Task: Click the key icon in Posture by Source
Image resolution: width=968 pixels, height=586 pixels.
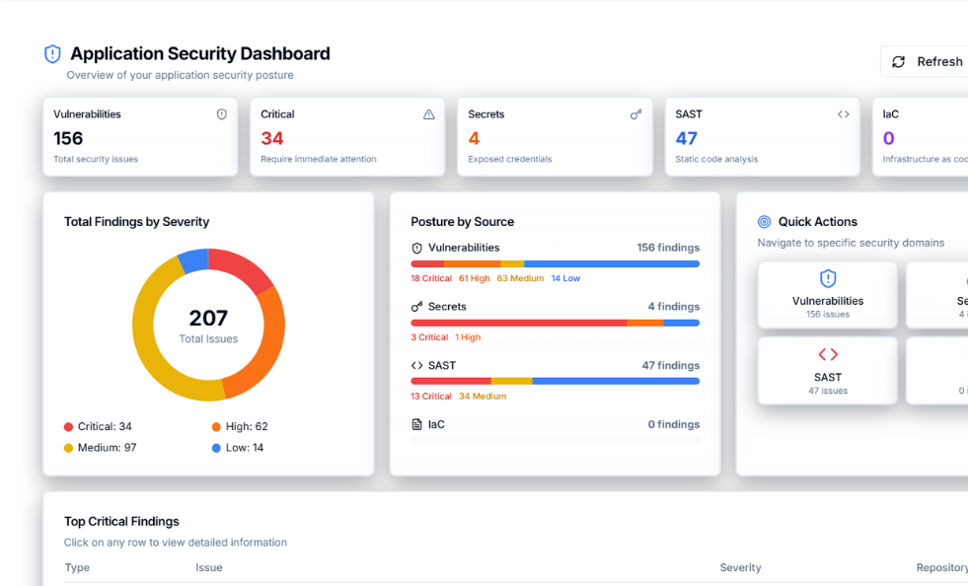Action: click(417, 307)
